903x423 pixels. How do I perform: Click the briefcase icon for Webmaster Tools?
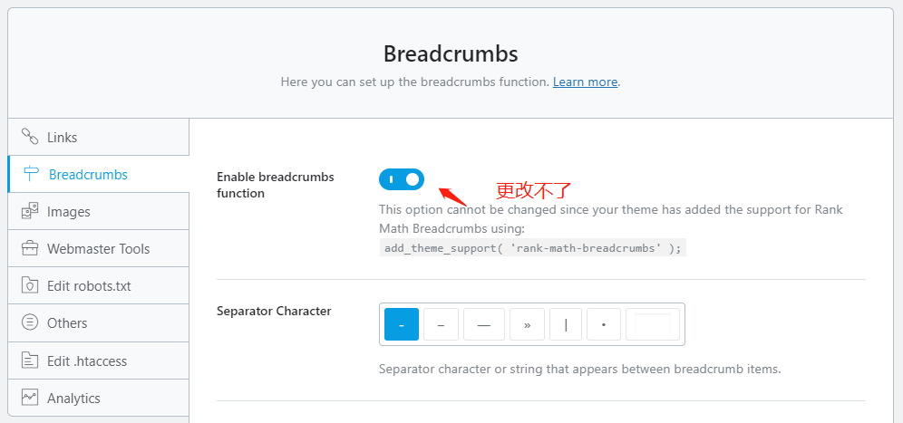click(29, 248)
